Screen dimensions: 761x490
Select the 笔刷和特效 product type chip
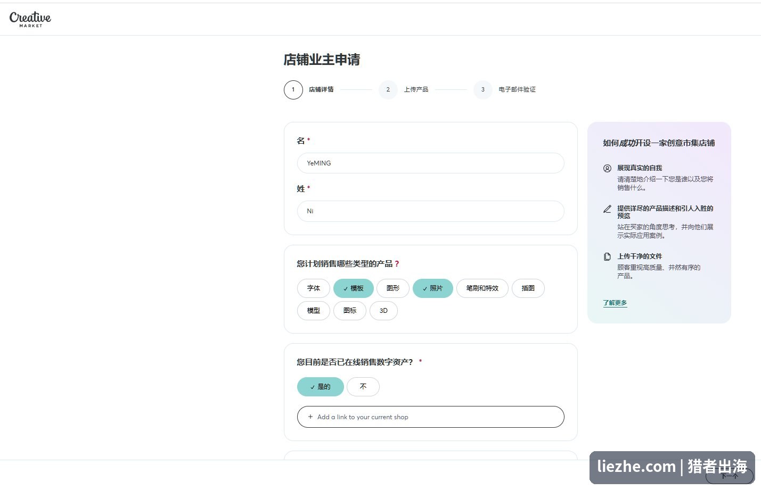(x=482, y=288)
